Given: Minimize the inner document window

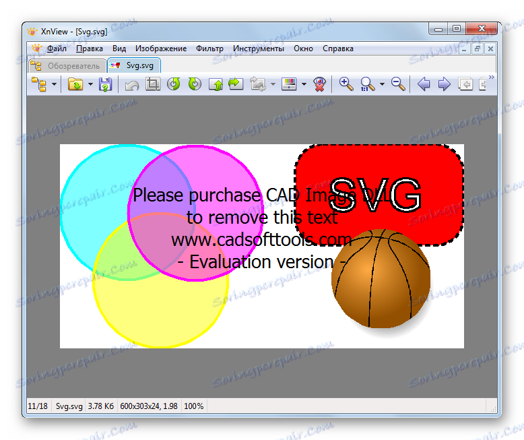Looking at the screenshot, I should click(x=464, y=49).
